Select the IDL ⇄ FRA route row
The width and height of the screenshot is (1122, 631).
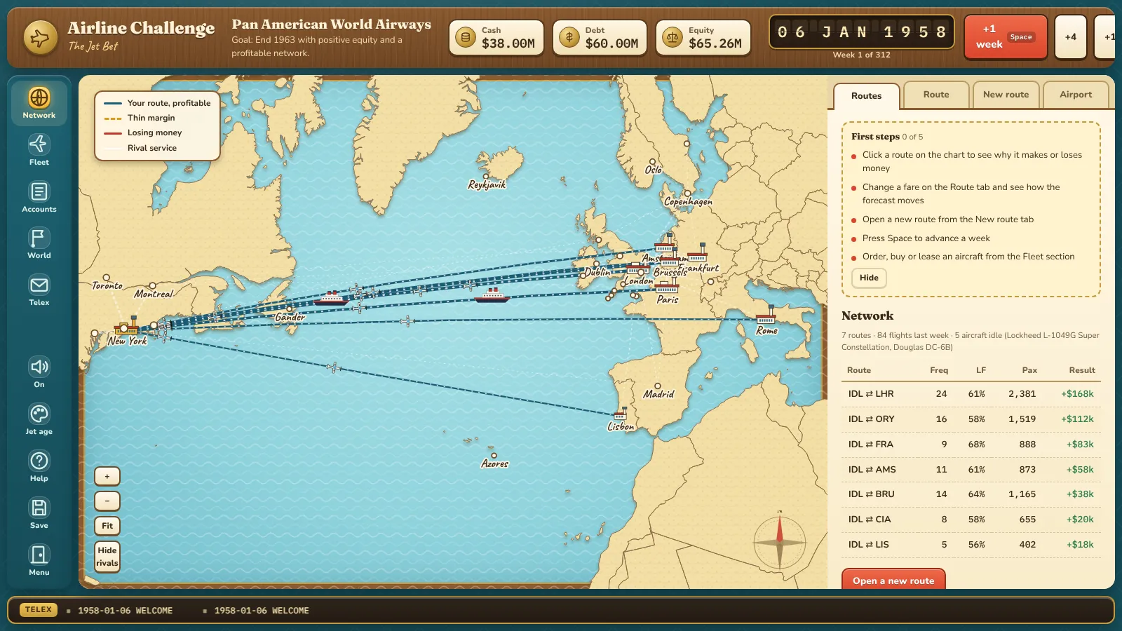coord(971,445)
